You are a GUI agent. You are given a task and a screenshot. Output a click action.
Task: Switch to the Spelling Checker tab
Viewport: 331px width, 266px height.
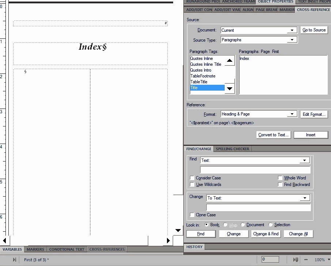(232, 149)
